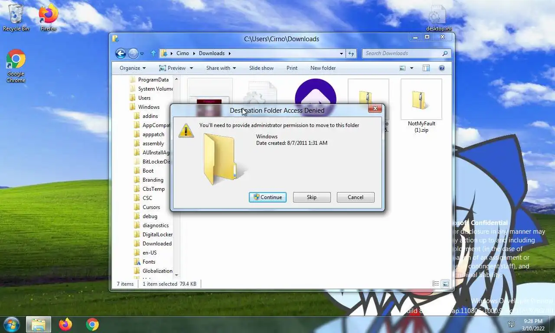Screen dimensions: 555x333
Task: Click the tree scrollbar's up arrow
Action: [x=176, y=79]
